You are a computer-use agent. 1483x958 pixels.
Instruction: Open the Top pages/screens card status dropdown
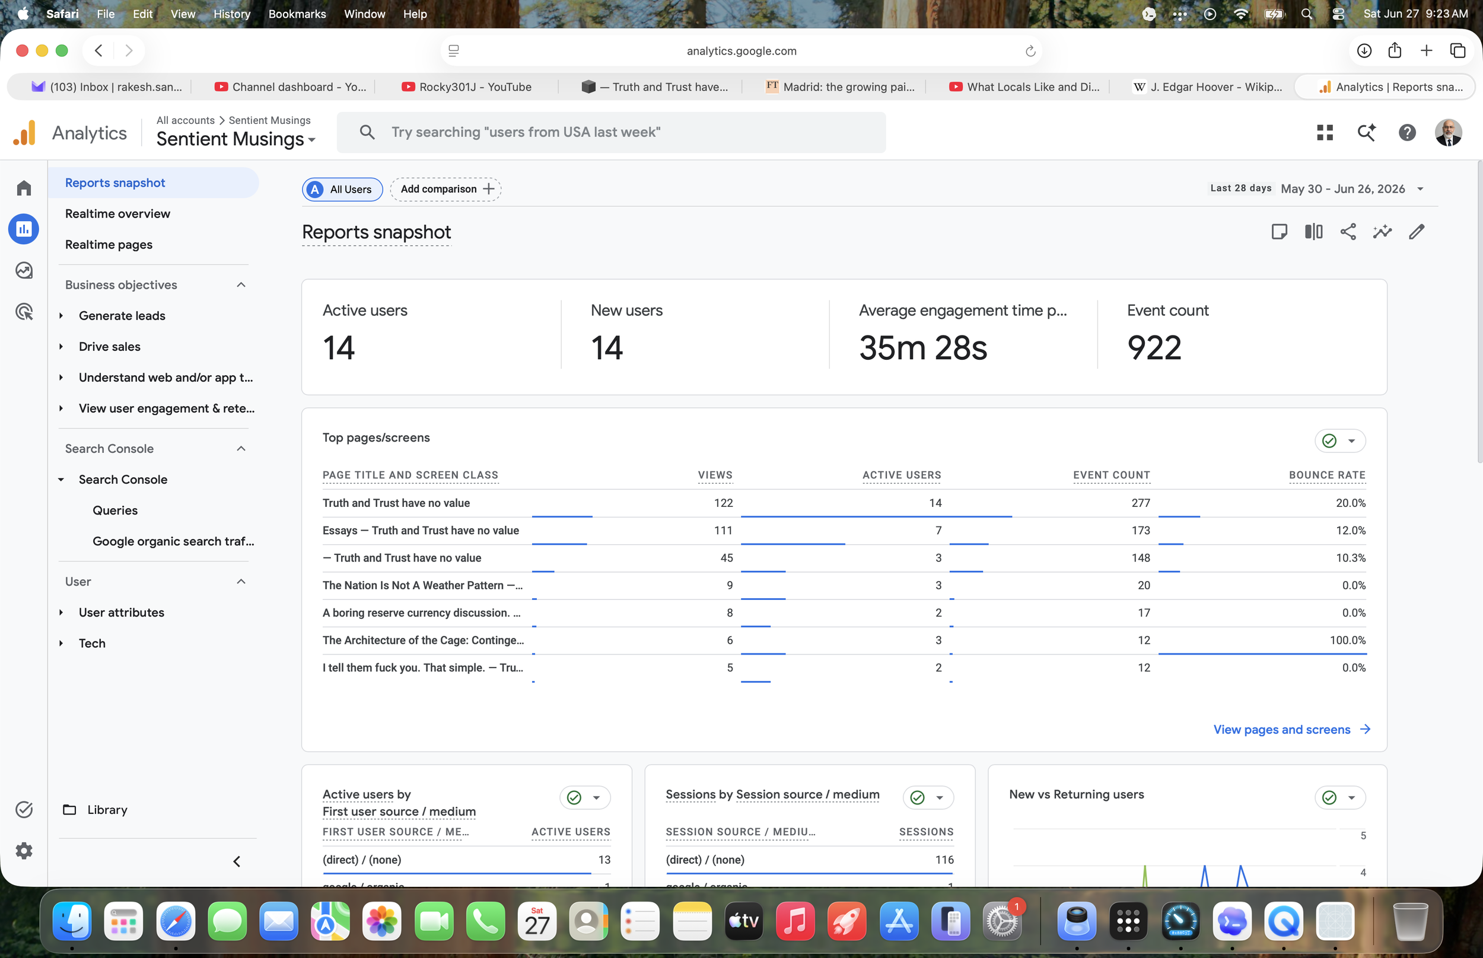tap(1340, 440)
